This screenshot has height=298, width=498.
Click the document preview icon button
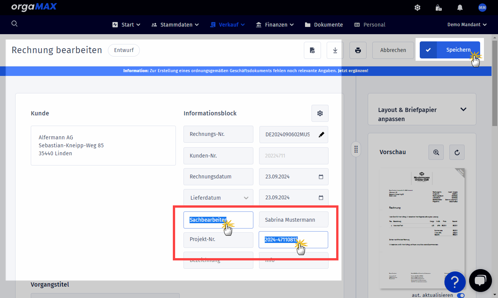312,50
